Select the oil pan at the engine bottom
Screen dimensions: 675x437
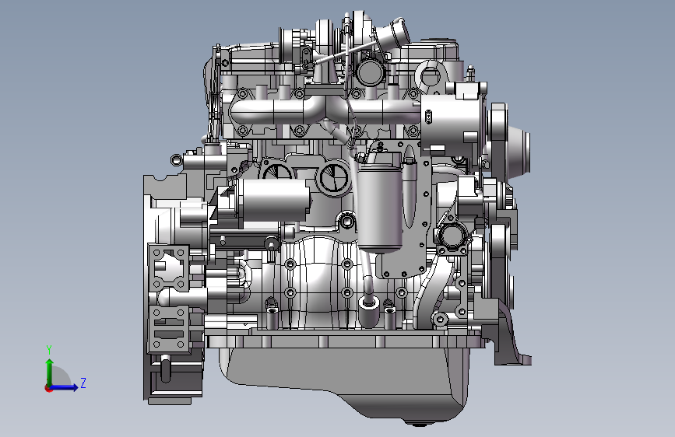pyautogui.click(x=344, y=383)
